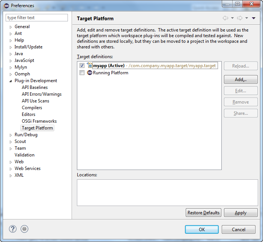The width and height of the screenshot is (263, 242).
Task: Collapse the Plug-in Development node
Action: 11,81
